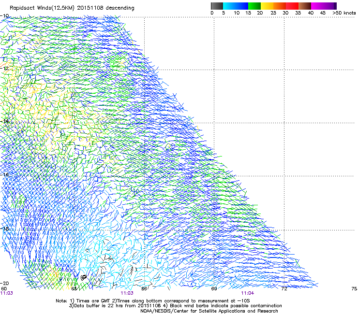Viewport: 358px width, 314px height.
Task: Select the green 15-20 knots legend segment
Action: coord(254,6)
